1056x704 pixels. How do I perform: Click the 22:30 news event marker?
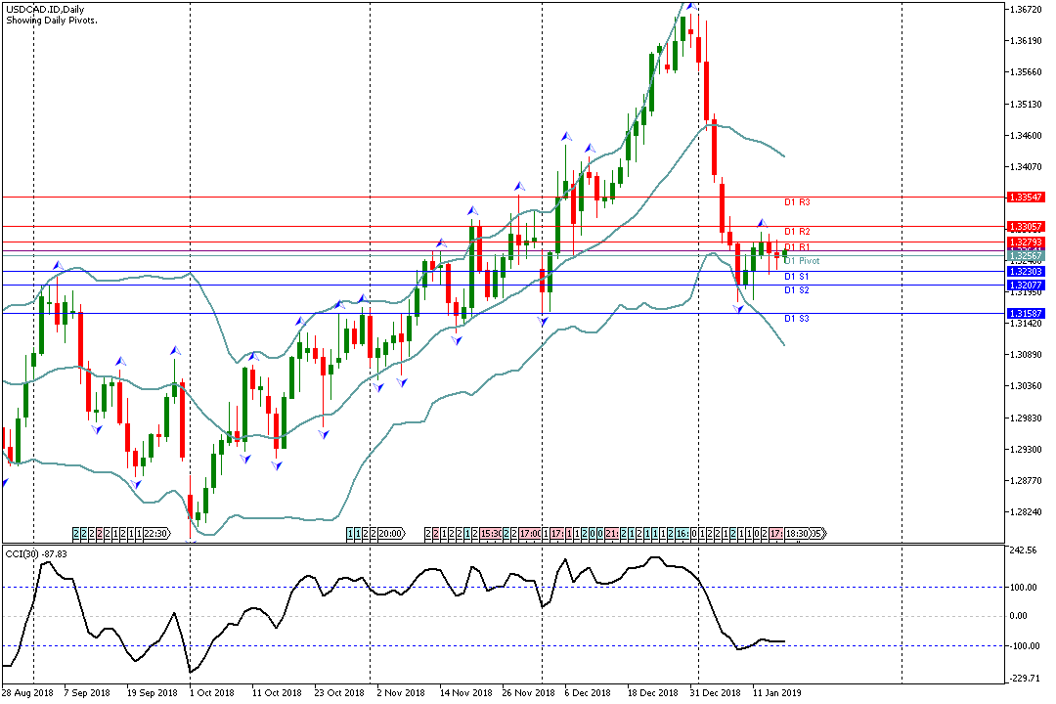(157, 534)
